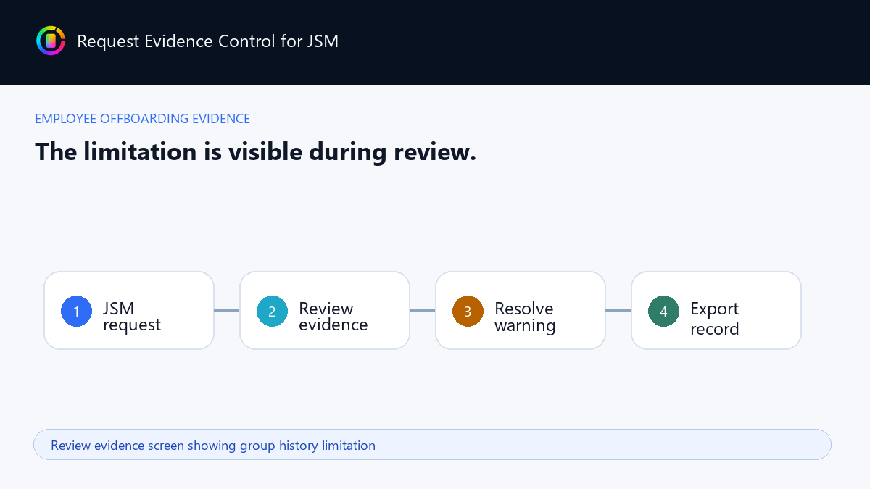This screenshot has height=489, width=870.
Task: Select the teal step 2 circle
Action: click(272, 311)
